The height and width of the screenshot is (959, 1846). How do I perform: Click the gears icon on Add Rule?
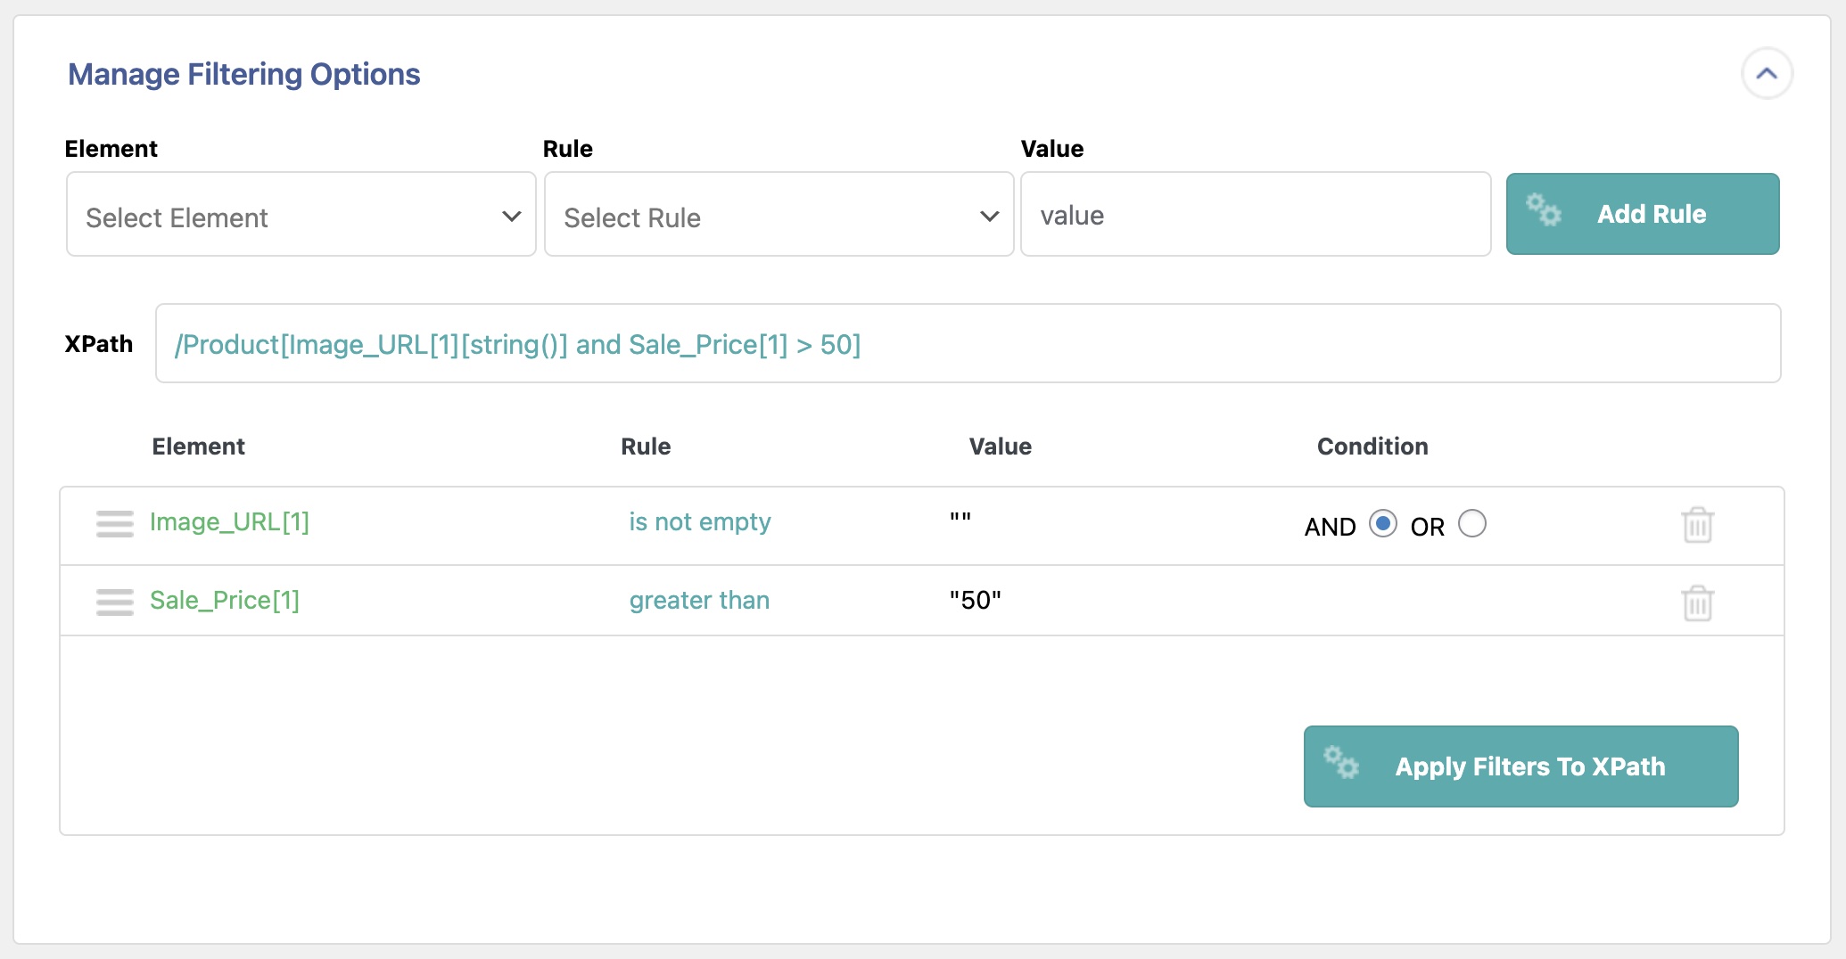(1543, 210)
